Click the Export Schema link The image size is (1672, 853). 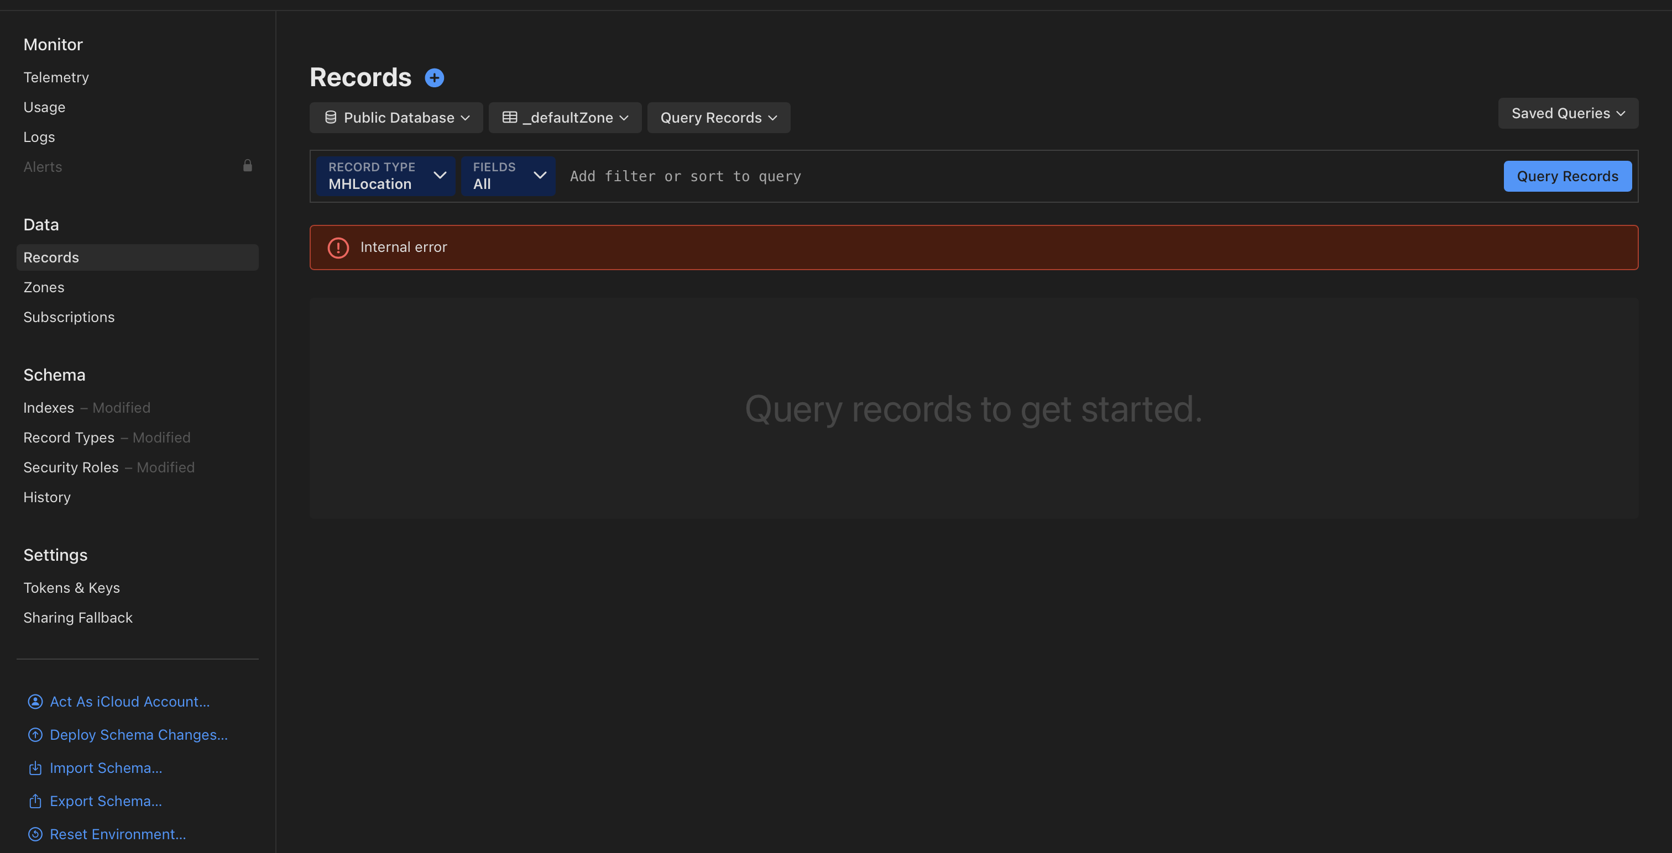[x=106, y=801]
